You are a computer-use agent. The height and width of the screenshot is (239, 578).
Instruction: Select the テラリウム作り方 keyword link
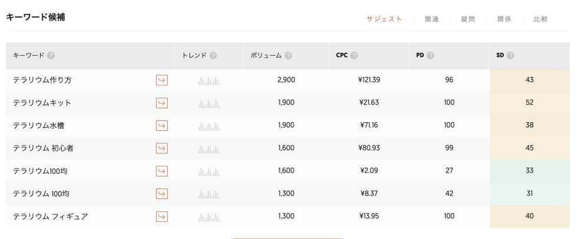coord(42,80)
